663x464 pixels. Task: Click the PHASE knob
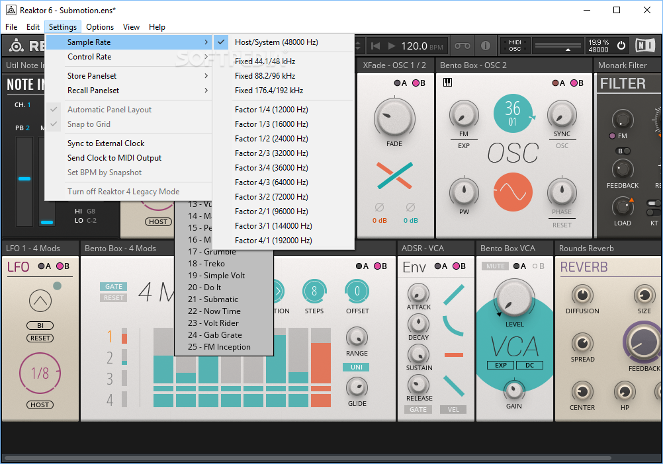(562, 192)
